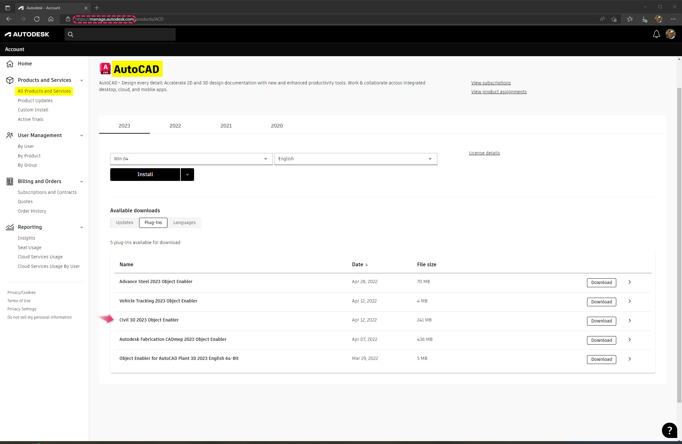The width and height of the screenshot is (682, 444).
Task: Click the Home house icon in sidebar
Action: click(x=10, y=64)
